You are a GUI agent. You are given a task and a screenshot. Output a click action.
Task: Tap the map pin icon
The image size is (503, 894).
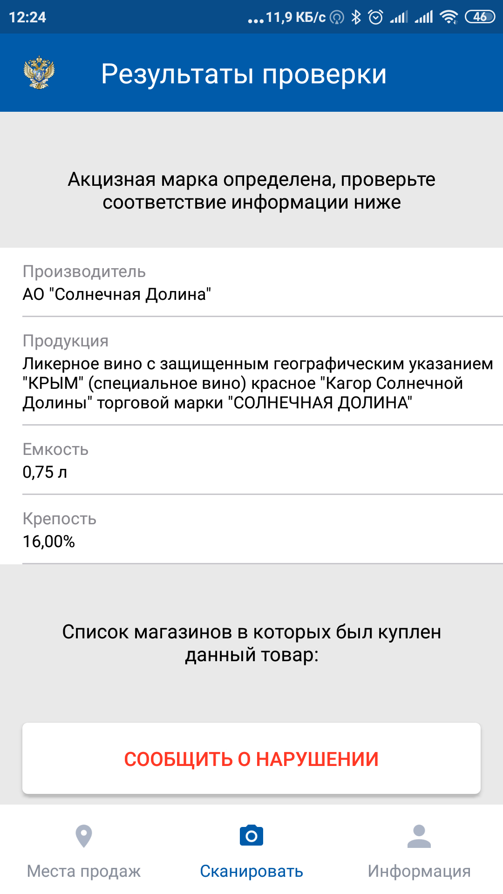tap(84, 836)
